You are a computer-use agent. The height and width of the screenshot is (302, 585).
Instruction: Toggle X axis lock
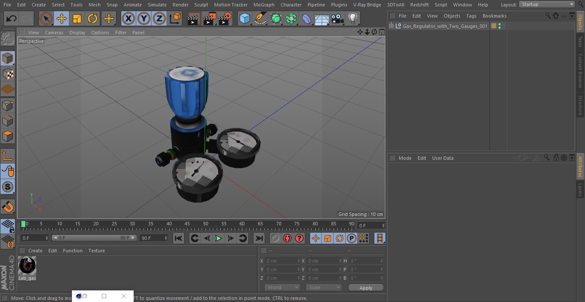tap(128, 18)
